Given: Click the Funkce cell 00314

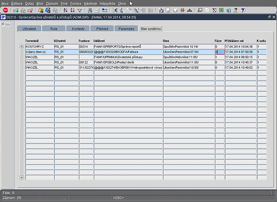Looking at the screenshot, I should tap(86, 47).
